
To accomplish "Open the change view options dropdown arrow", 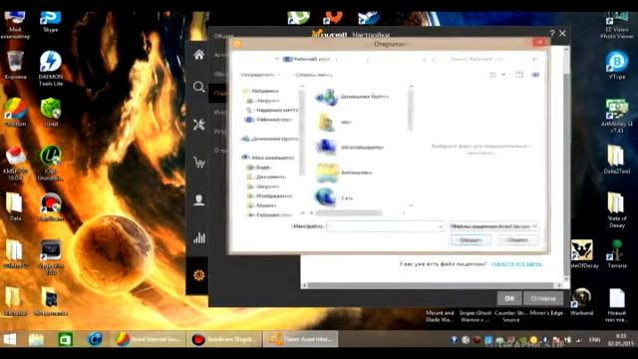I will coord(503,75).
